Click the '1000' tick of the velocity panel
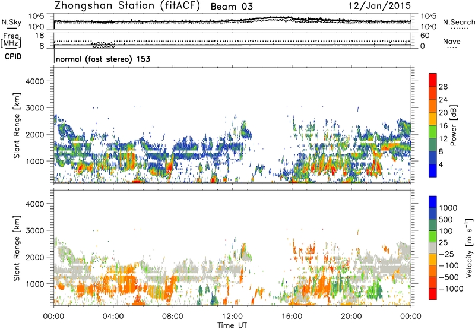The image size is (475, 329). pos(35,284)
